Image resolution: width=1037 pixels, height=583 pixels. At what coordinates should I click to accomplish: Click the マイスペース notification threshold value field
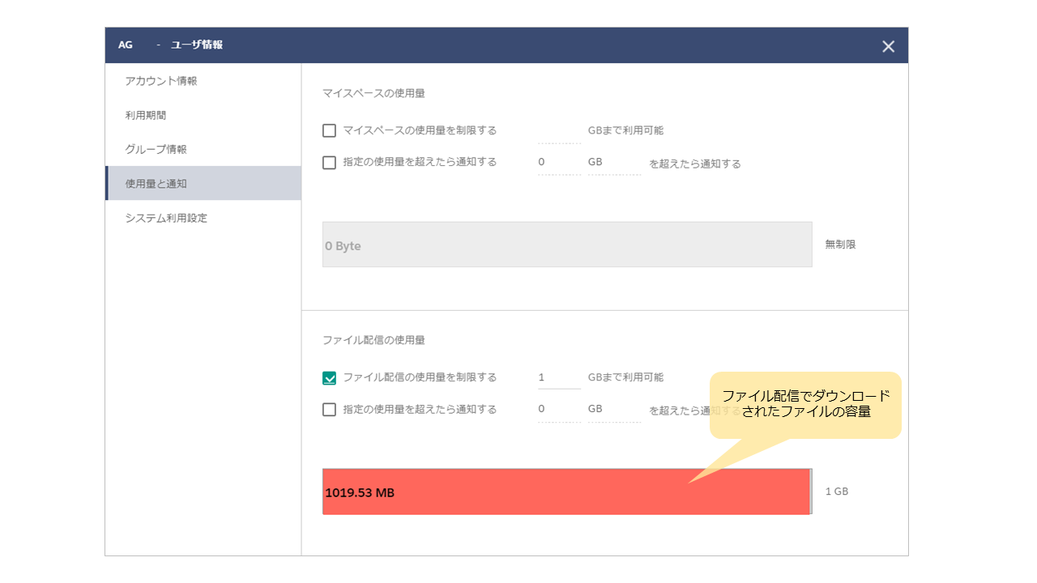559,162
